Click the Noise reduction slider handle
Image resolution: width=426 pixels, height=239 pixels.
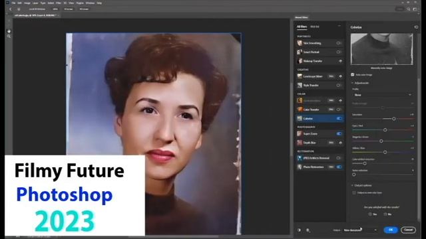pos(354,175)
